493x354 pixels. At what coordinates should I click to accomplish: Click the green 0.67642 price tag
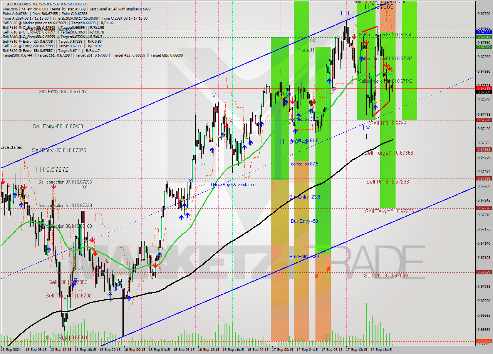484,37
